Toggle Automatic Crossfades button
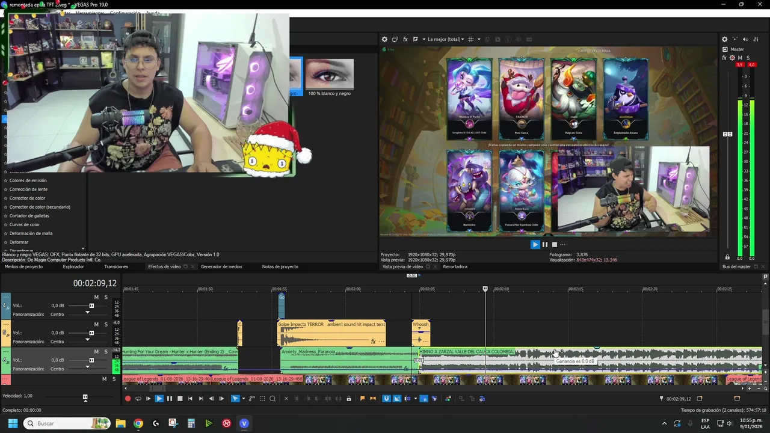The width and height of the screenshot is (770, 433). tap(397, 399)
